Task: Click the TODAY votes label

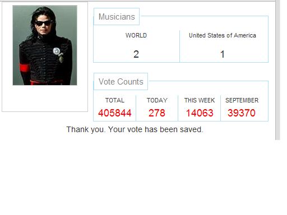Action: 157,100
